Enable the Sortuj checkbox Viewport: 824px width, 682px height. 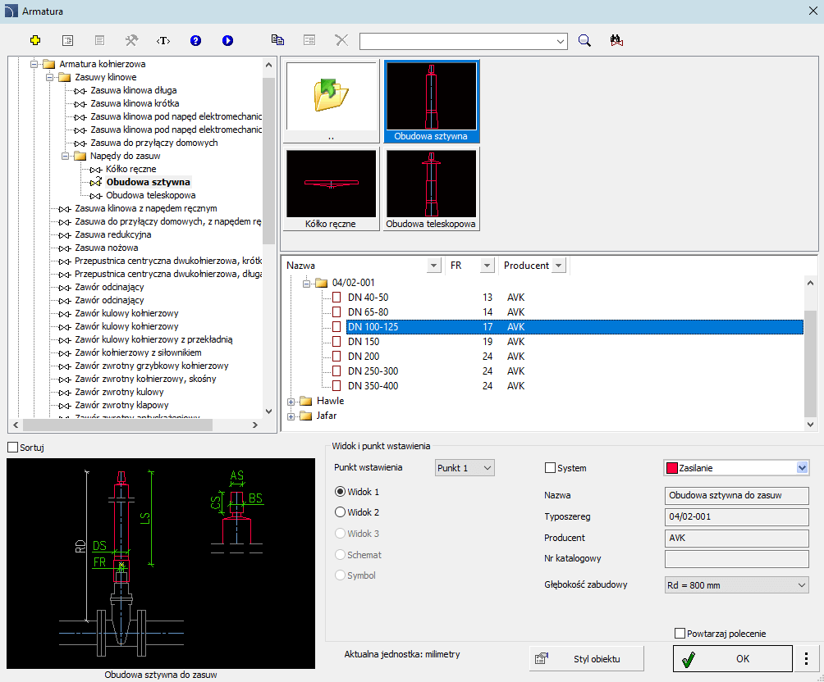[12, 448]
